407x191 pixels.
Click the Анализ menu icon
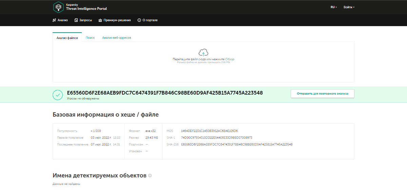pos(54,20)
